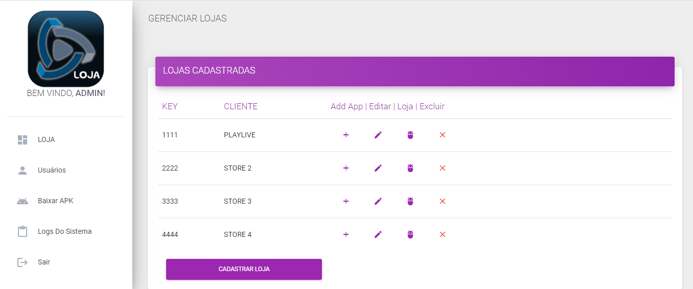Screen dimensions: 693x289
Task: Edit STORE 3 with the pencil icon
Action: coord(378,201)
